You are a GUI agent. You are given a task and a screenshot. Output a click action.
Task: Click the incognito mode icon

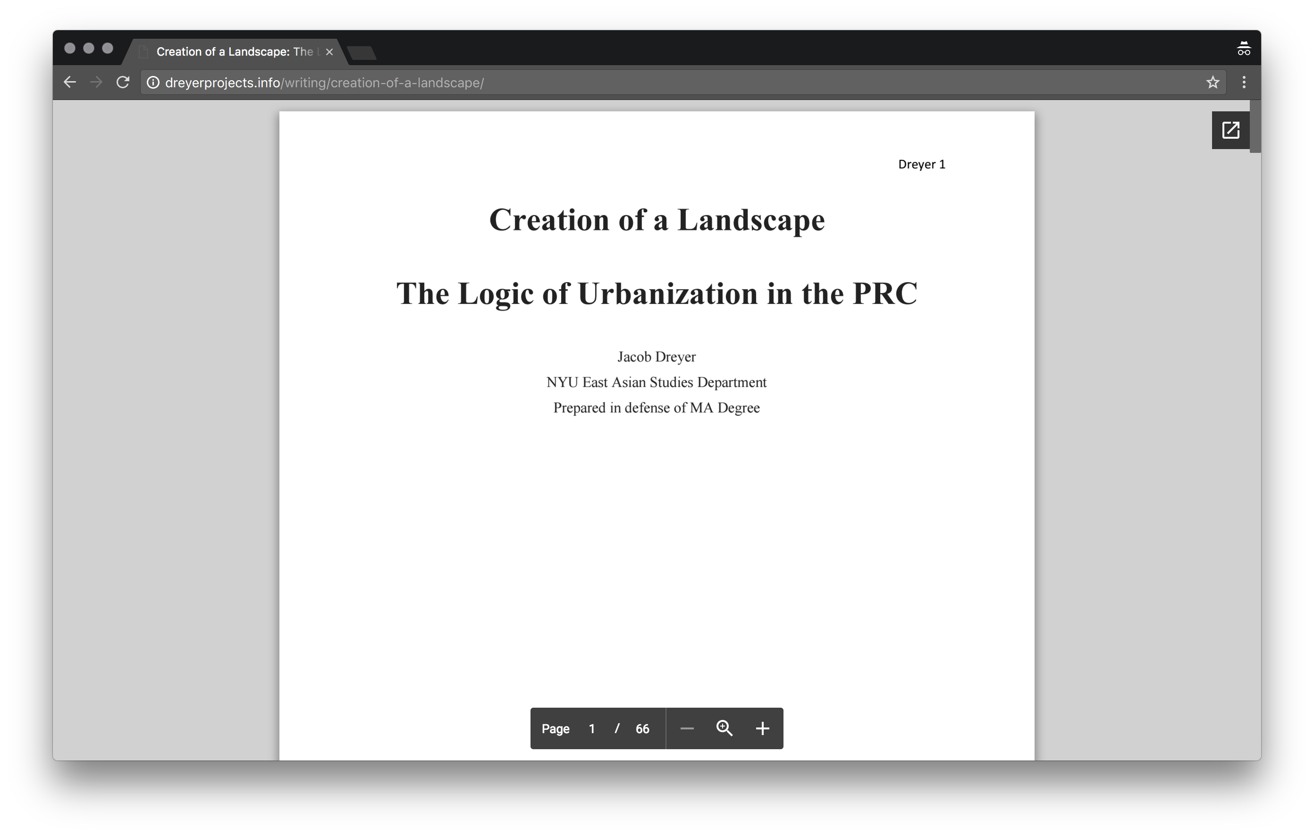(1244, 49)
